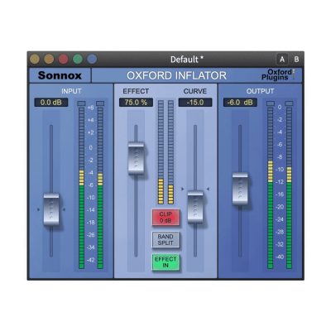
Task: Switch to preset slot A
Action: tap(282, 60)
